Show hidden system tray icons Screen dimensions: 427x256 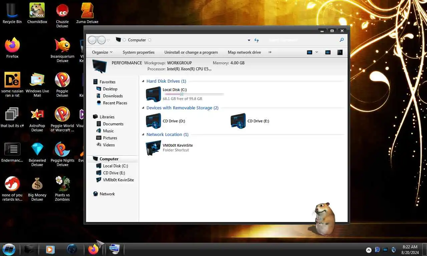pyautogui.click(x=369, y=250)
